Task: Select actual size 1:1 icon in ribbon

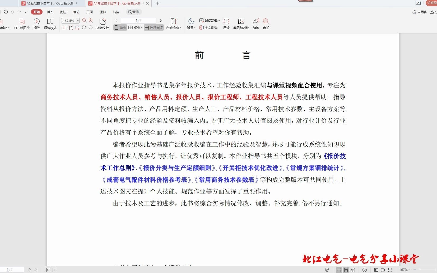Action: (x=64, y=27)
